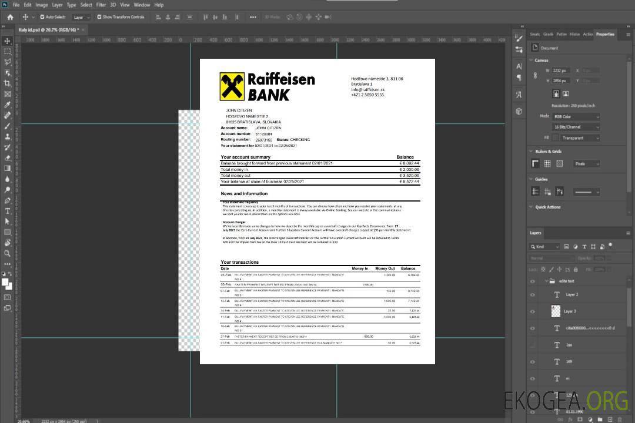This screenshot has height=423, width=635.
Task: Toggle lock all on the Layers lock row
Action: pos(576,269)
